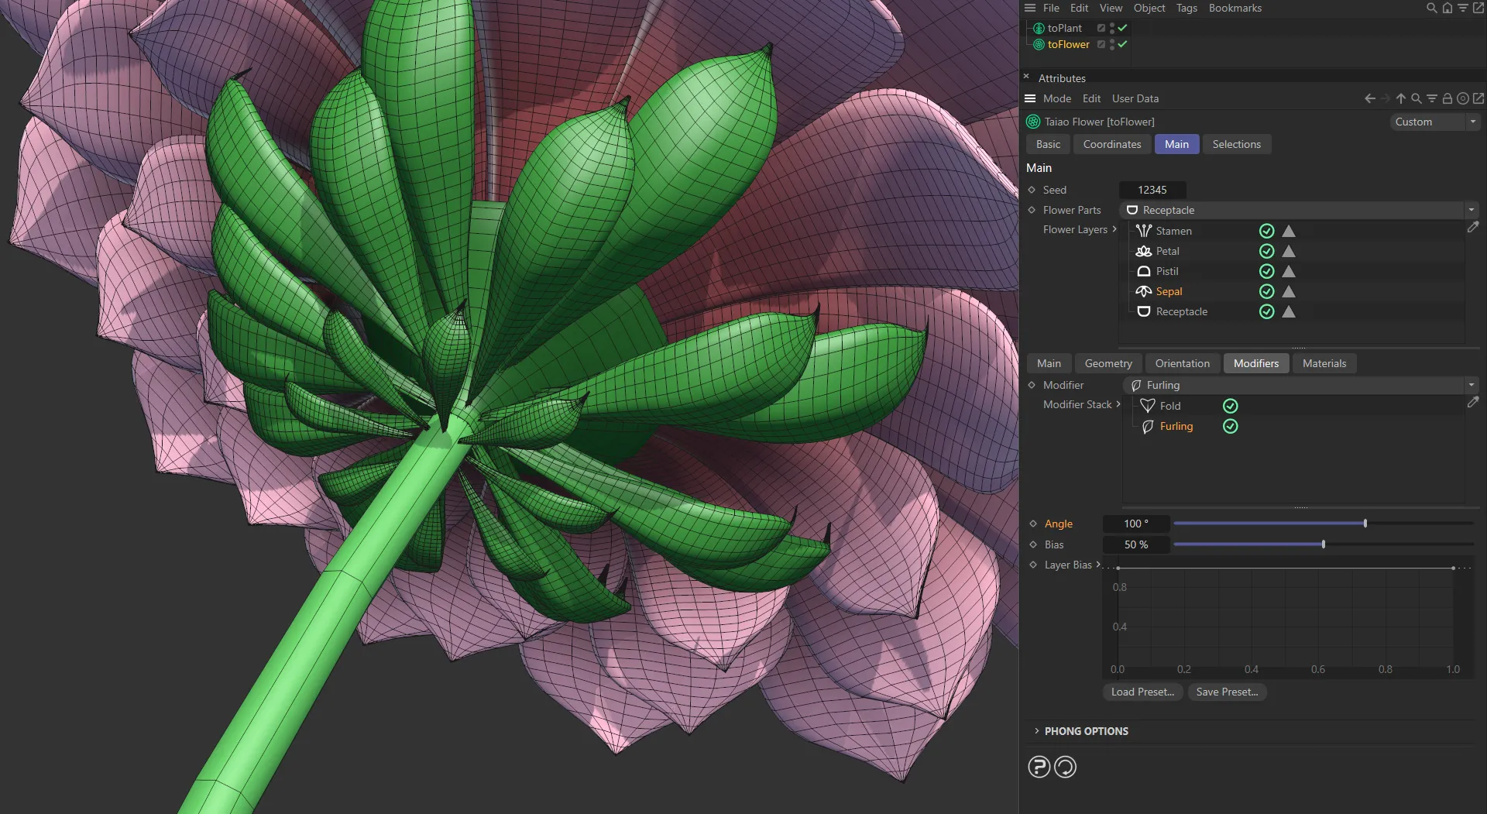Click the eyedropper icon beside Flower Layers
This screenshot has height=814, width=1487.
[x=1474, y=227]
